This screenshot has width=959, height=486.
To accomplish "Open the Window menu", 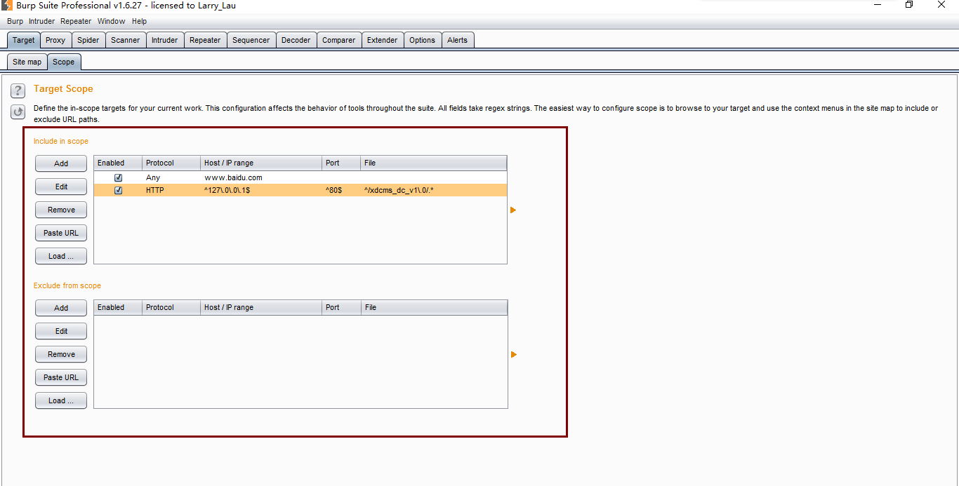I will (x=111, y=21).
